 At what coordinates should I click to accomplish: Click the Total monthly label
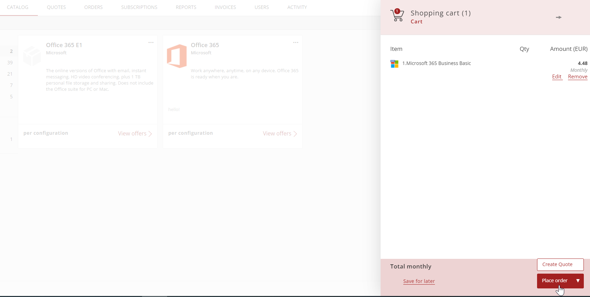411,266
